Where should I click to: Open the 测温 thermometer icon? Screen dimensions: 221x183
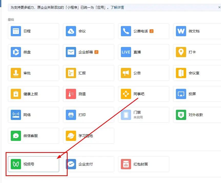(x=71, y=94)
